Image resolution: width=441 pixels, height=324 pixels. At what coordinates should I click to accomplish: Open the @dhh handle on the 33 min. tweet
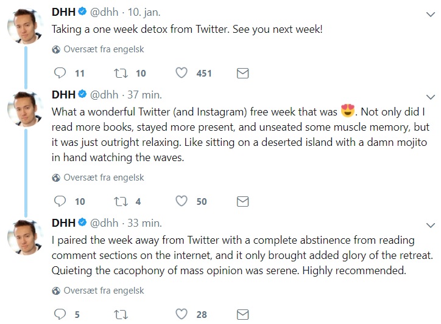coord(104,222)
